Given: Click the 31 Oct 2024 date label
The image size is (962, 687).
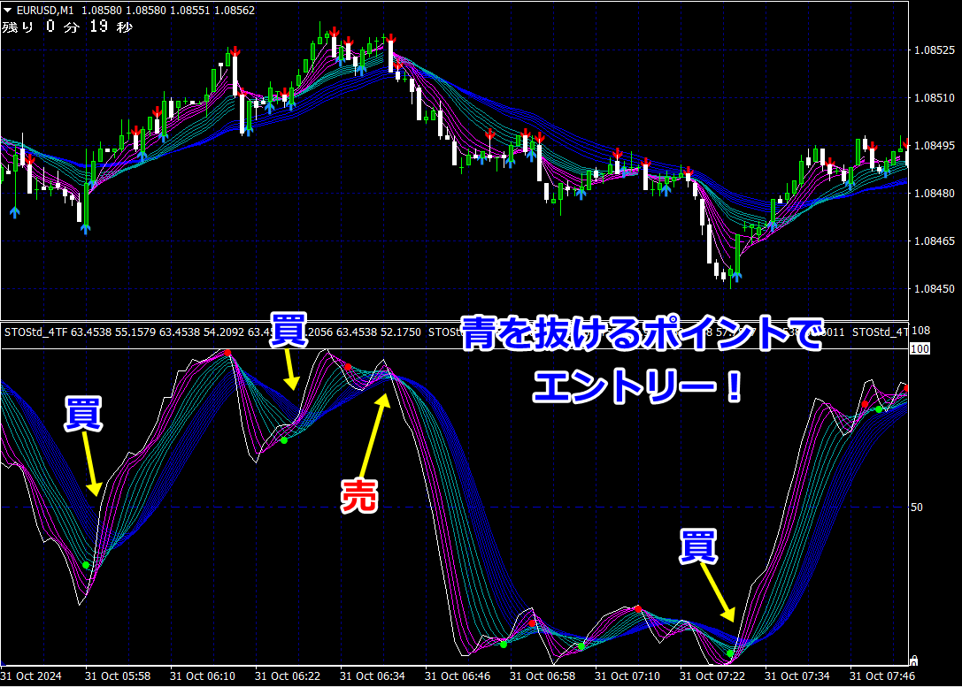Looking at the screenshot, I should pyautogui.click(x=31, y=676).
